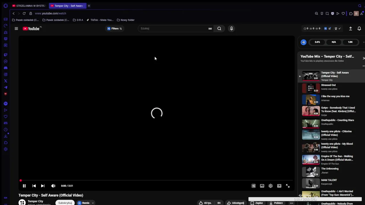Open dropdown arrow next to Remix
Image resolution: width=365 pixels, height=205 pixels.
point(93,203)
